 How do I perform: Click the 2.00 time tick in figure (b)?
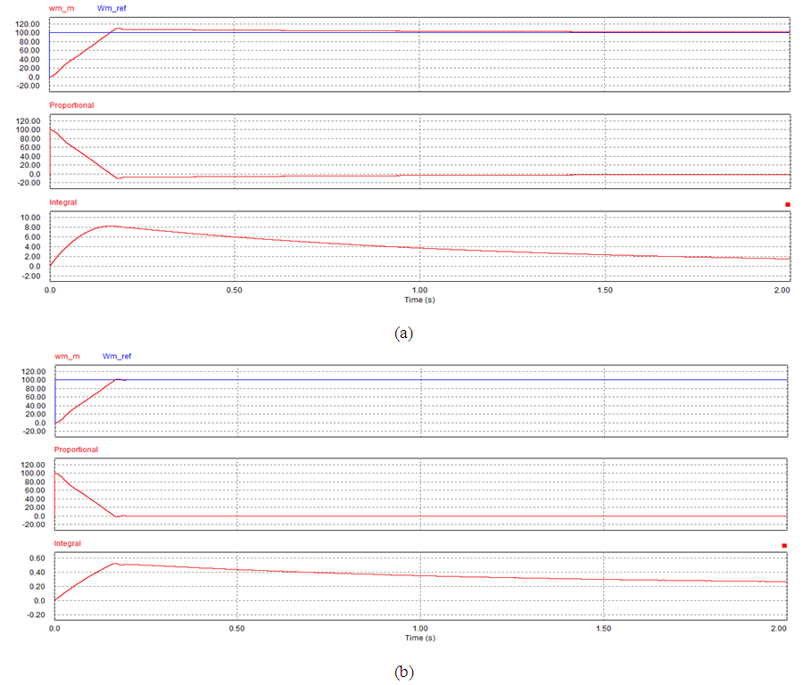click(779, 630)
